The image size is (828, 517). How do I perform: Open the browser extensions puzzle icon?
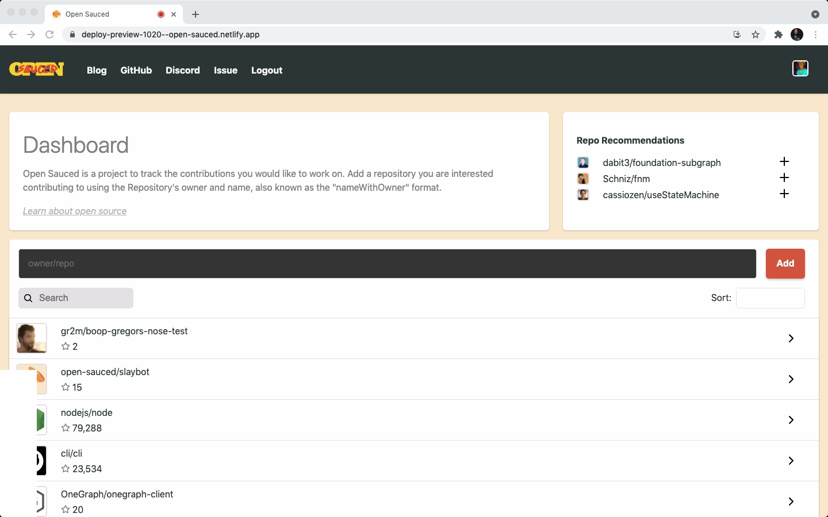pyautogui.click(x=779, y=34)
